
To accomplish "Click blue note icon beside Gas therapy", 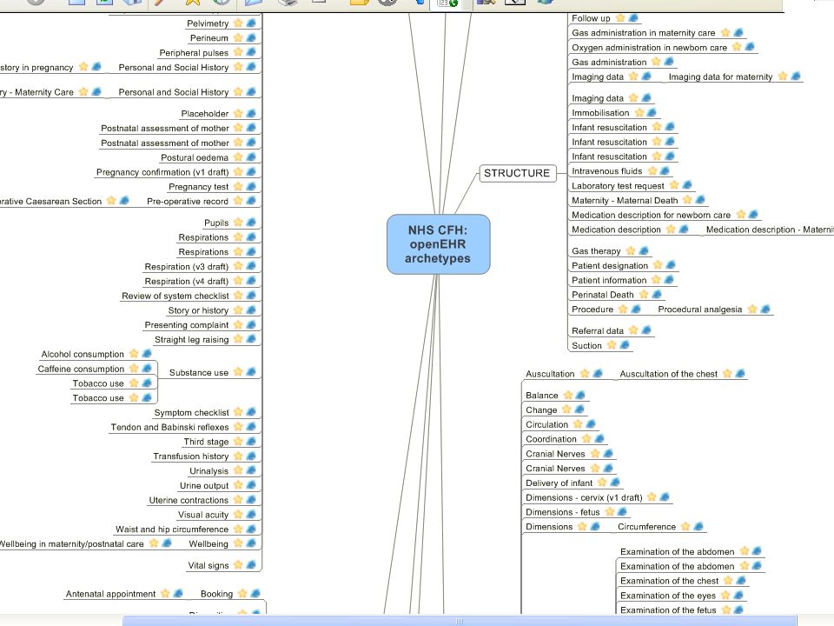I will tap(644, 250).
